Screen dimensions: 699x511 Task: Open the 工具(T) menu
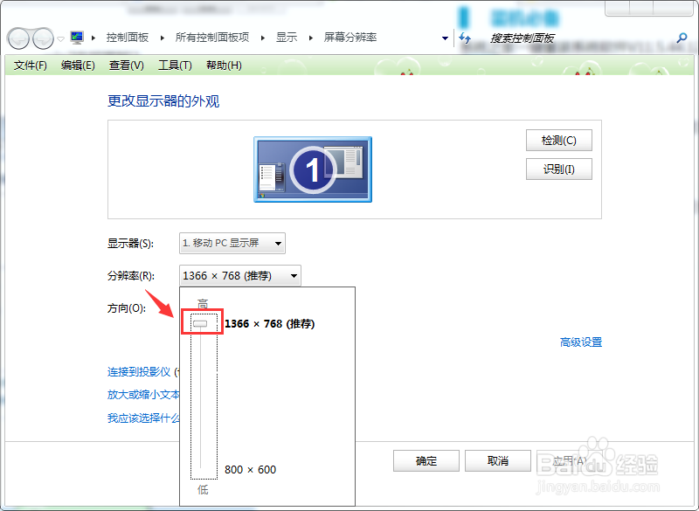click(176, 66)
